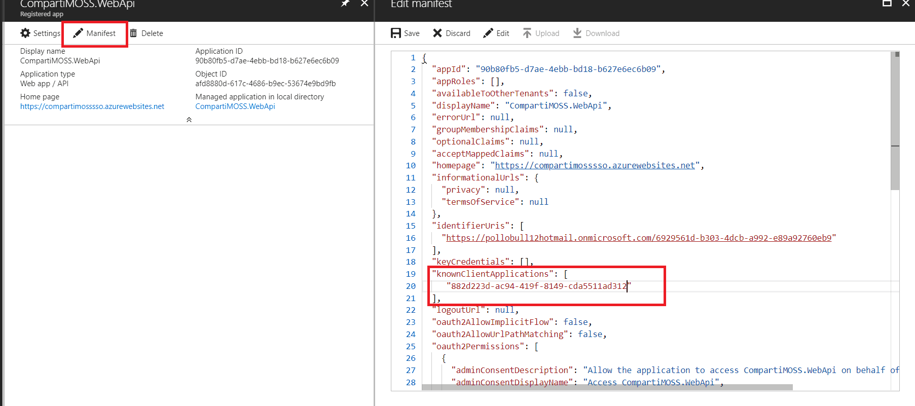Click the false value of availableToOtherTenants
This screenshot has height=406, width=915.
point(575,94)
